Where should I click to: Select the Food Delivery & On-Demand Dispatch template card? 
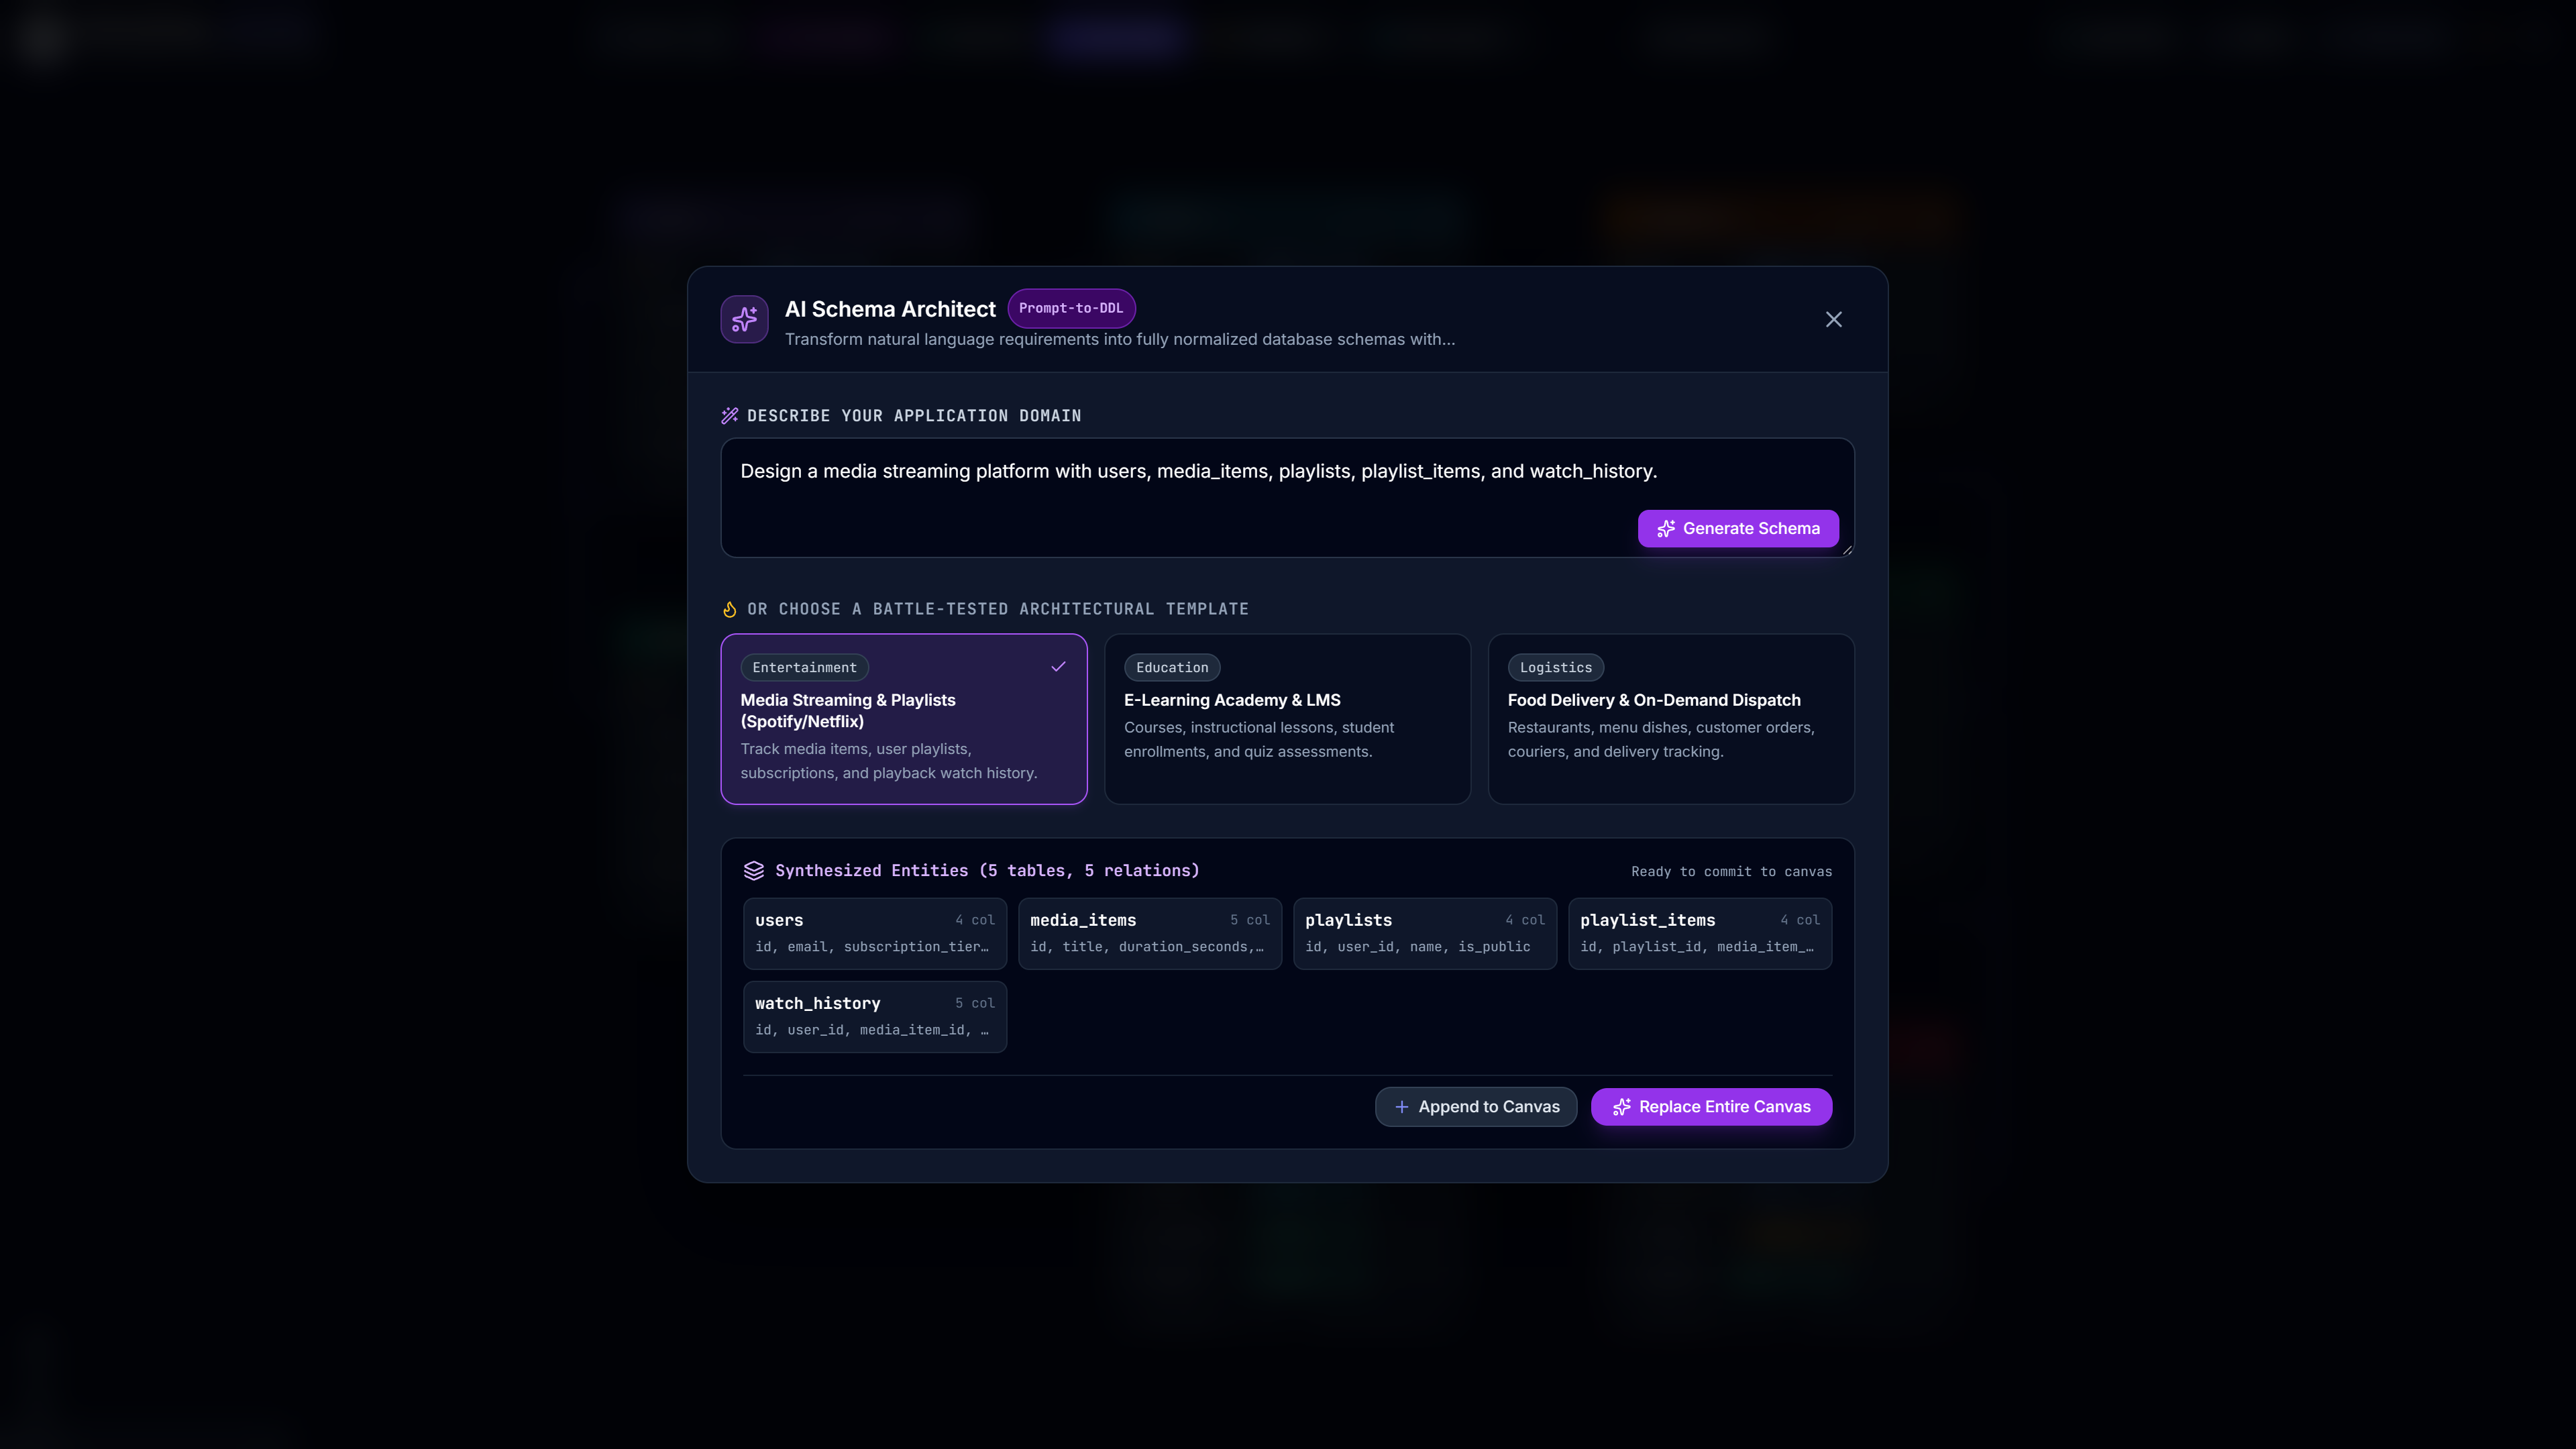pyautogui.click(x=1671, y=719)
